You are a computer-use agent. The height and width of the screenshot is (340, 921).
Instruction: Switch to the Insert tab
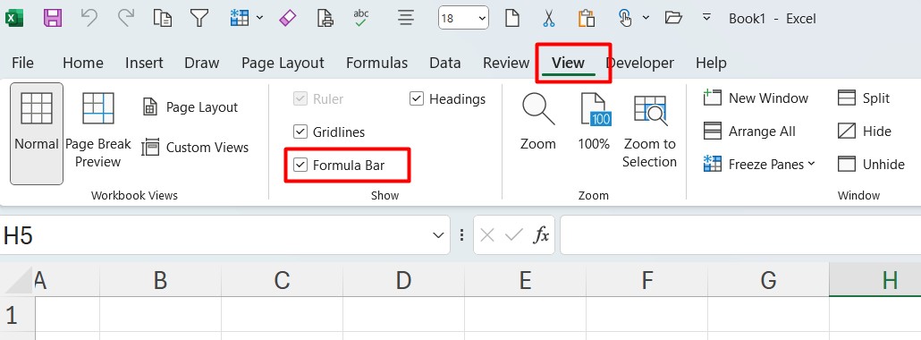click(x=144, y=63)
